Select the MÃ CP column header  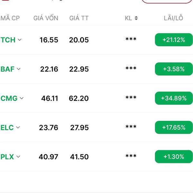coord(10,18)
